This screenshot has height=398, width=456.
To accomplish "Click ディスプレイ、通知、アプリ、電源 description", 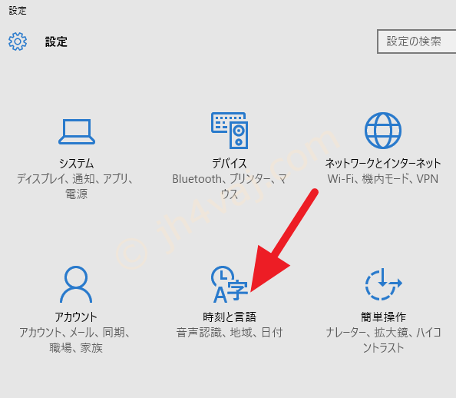I will [76, 187].
